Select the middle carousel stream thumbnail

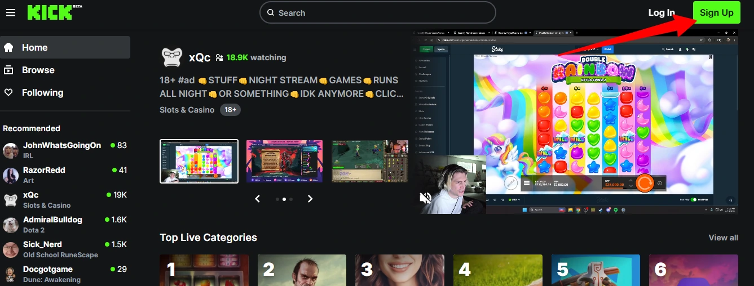click(284, 161)
